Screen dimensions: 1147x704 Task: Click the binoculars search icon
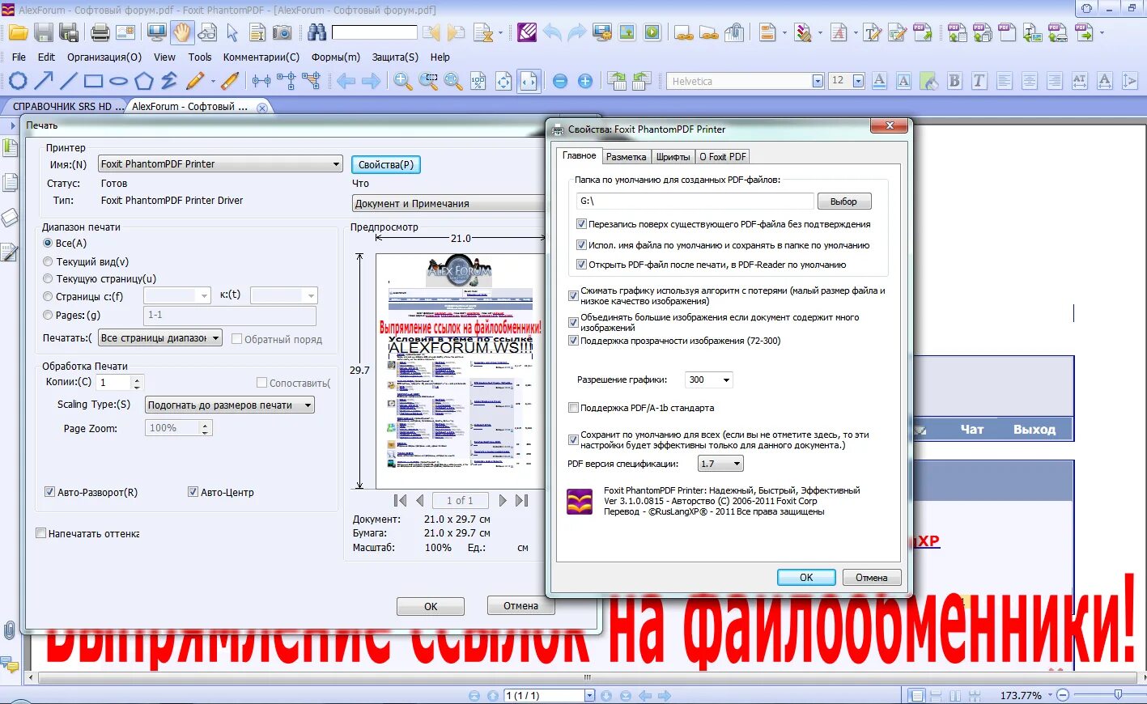coord(317,32)
